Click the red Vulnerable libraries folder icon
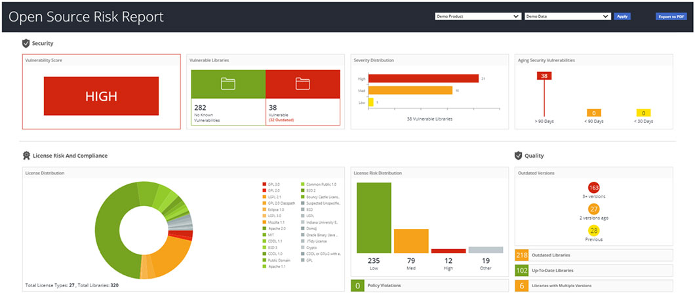This screenshot has height=295, width=695. [x=302, y=84]
